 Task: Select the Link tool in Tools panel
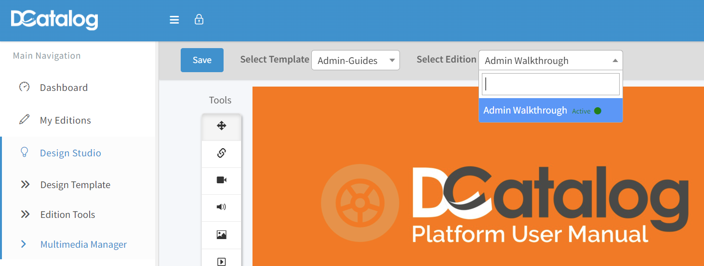pos(221,153)
